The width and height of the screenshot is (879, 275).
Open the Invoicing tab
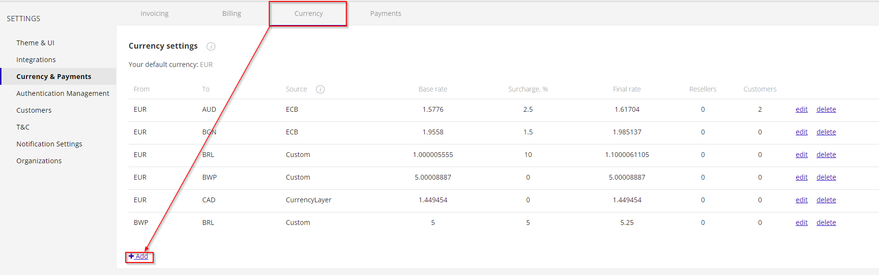155,13
